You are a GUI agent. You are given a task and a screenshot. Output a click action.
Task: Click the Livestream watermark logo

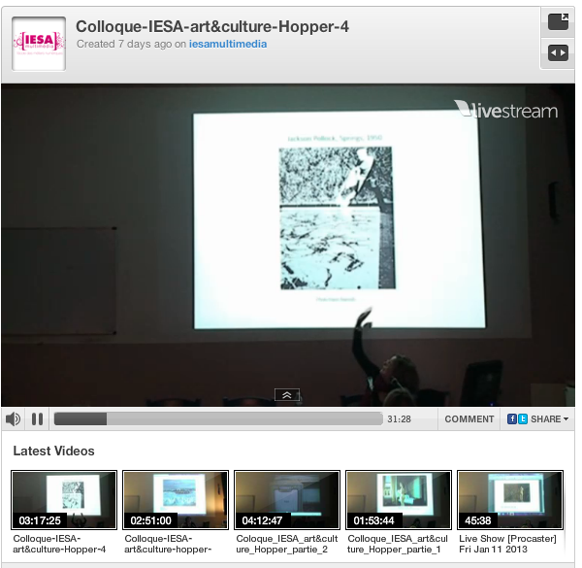506,110
